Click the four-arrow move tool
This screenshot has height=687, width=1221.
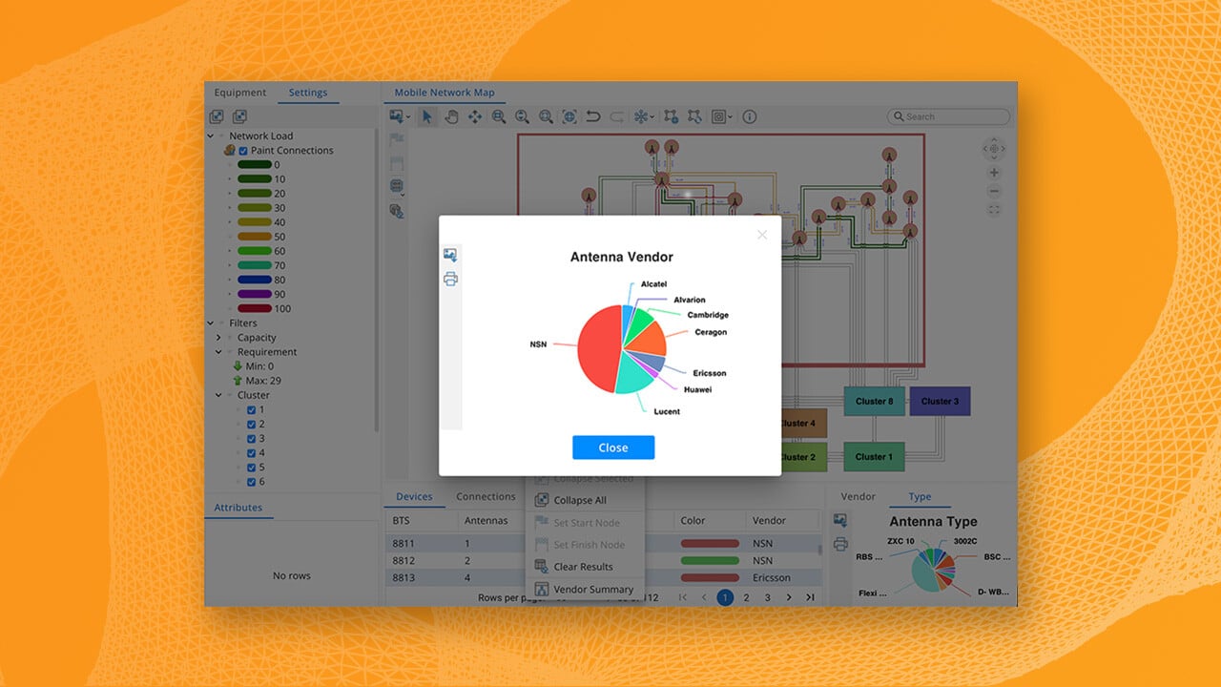(x=475, y=116)
